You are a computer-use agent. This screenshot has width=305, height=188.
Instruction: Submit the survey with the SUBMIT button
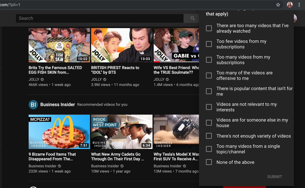click(274, 177)
